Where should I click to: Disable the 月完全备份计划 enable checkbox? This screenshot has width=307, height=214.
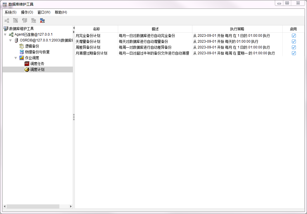click(294, 36)
